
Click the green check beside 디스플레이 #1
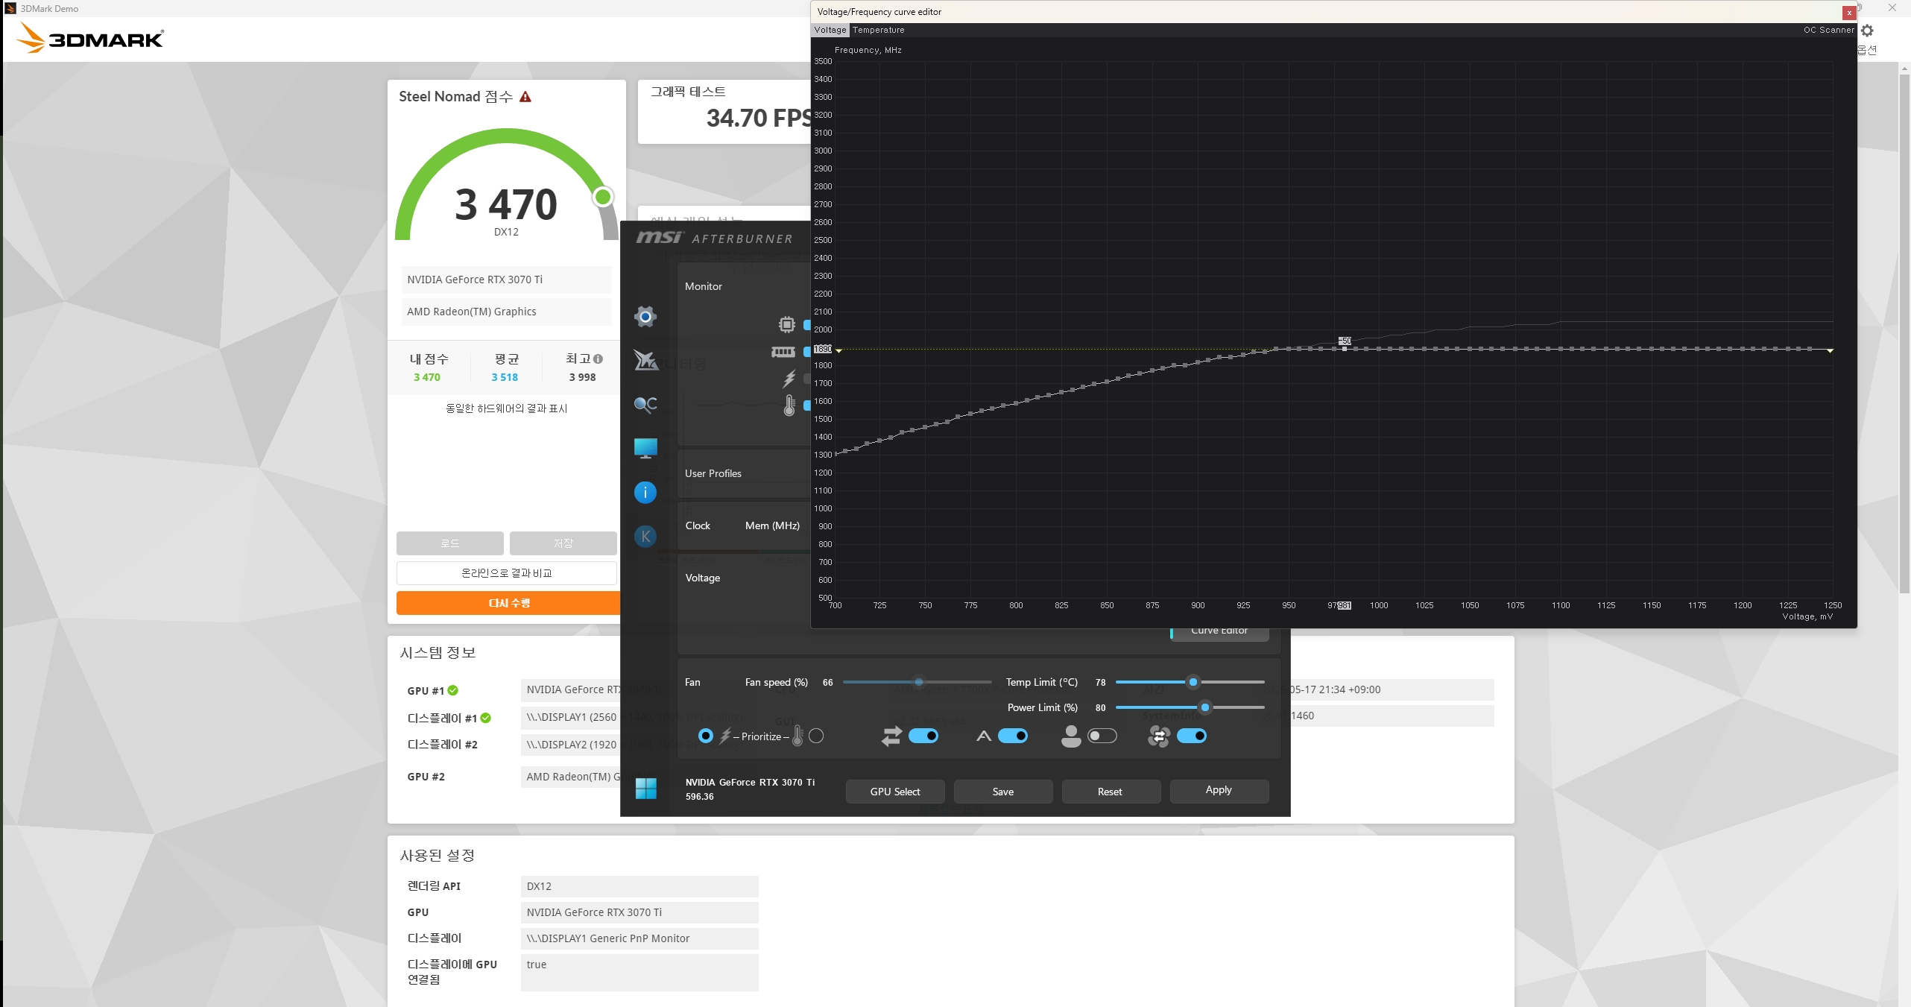pyautogui.click(x=486, y=718)
